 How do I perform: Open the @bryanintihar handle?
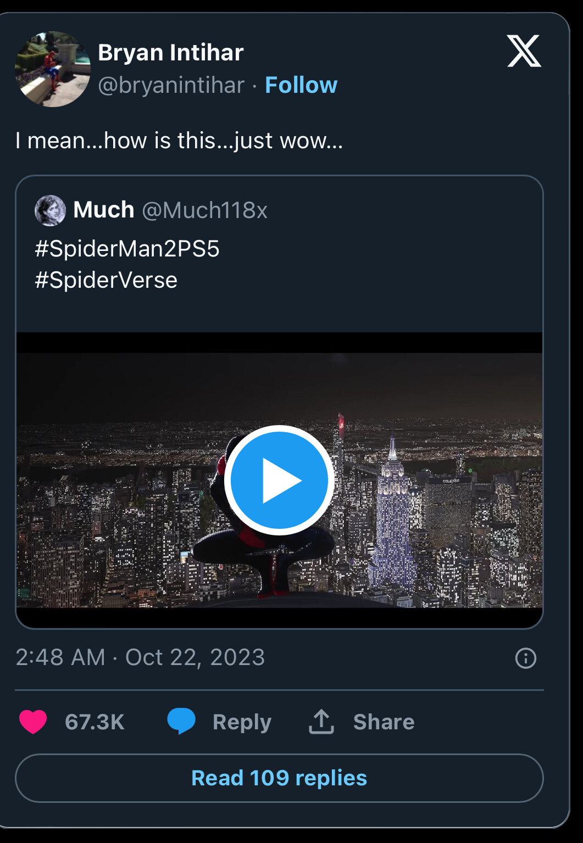click(171, 85)
